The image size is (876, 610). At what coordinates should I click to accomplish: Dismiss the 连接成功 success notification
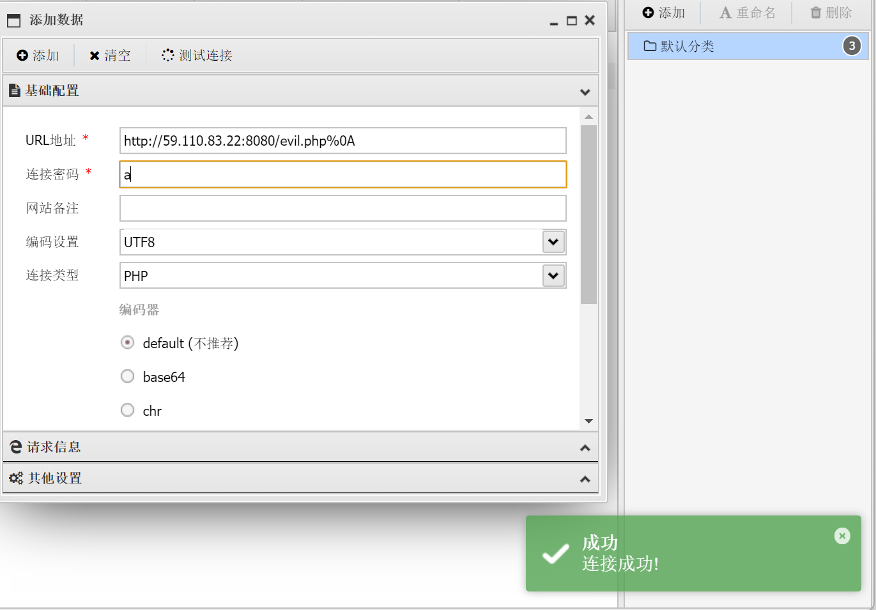point(842,536)
